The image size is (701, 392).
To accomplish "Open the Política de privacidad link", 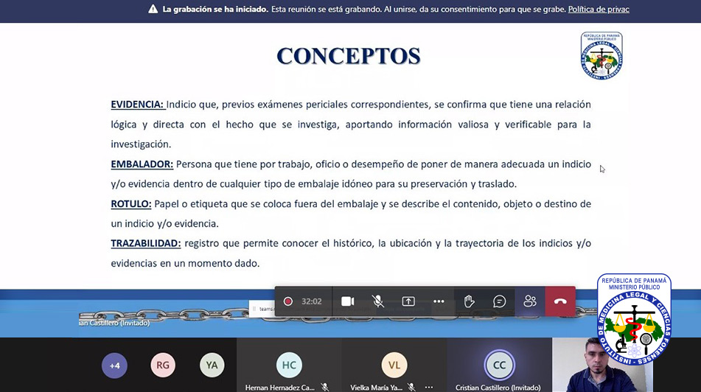I will click(x=599, y=10).
